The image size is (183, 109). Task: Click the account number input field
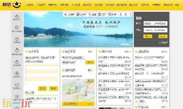coord(156,24)
